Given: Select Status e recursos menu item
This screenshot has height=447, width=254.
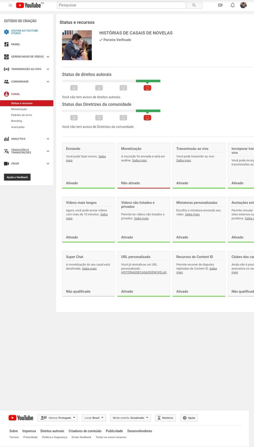Looking at the screenshot, I should 27,103.
